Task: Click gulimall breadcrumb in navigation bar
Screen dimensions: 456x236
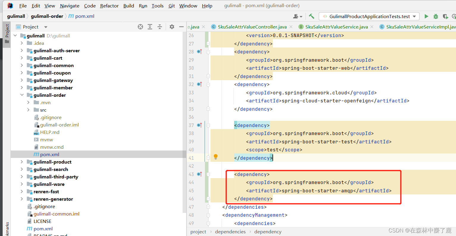Action: click(x=16, y=16)
